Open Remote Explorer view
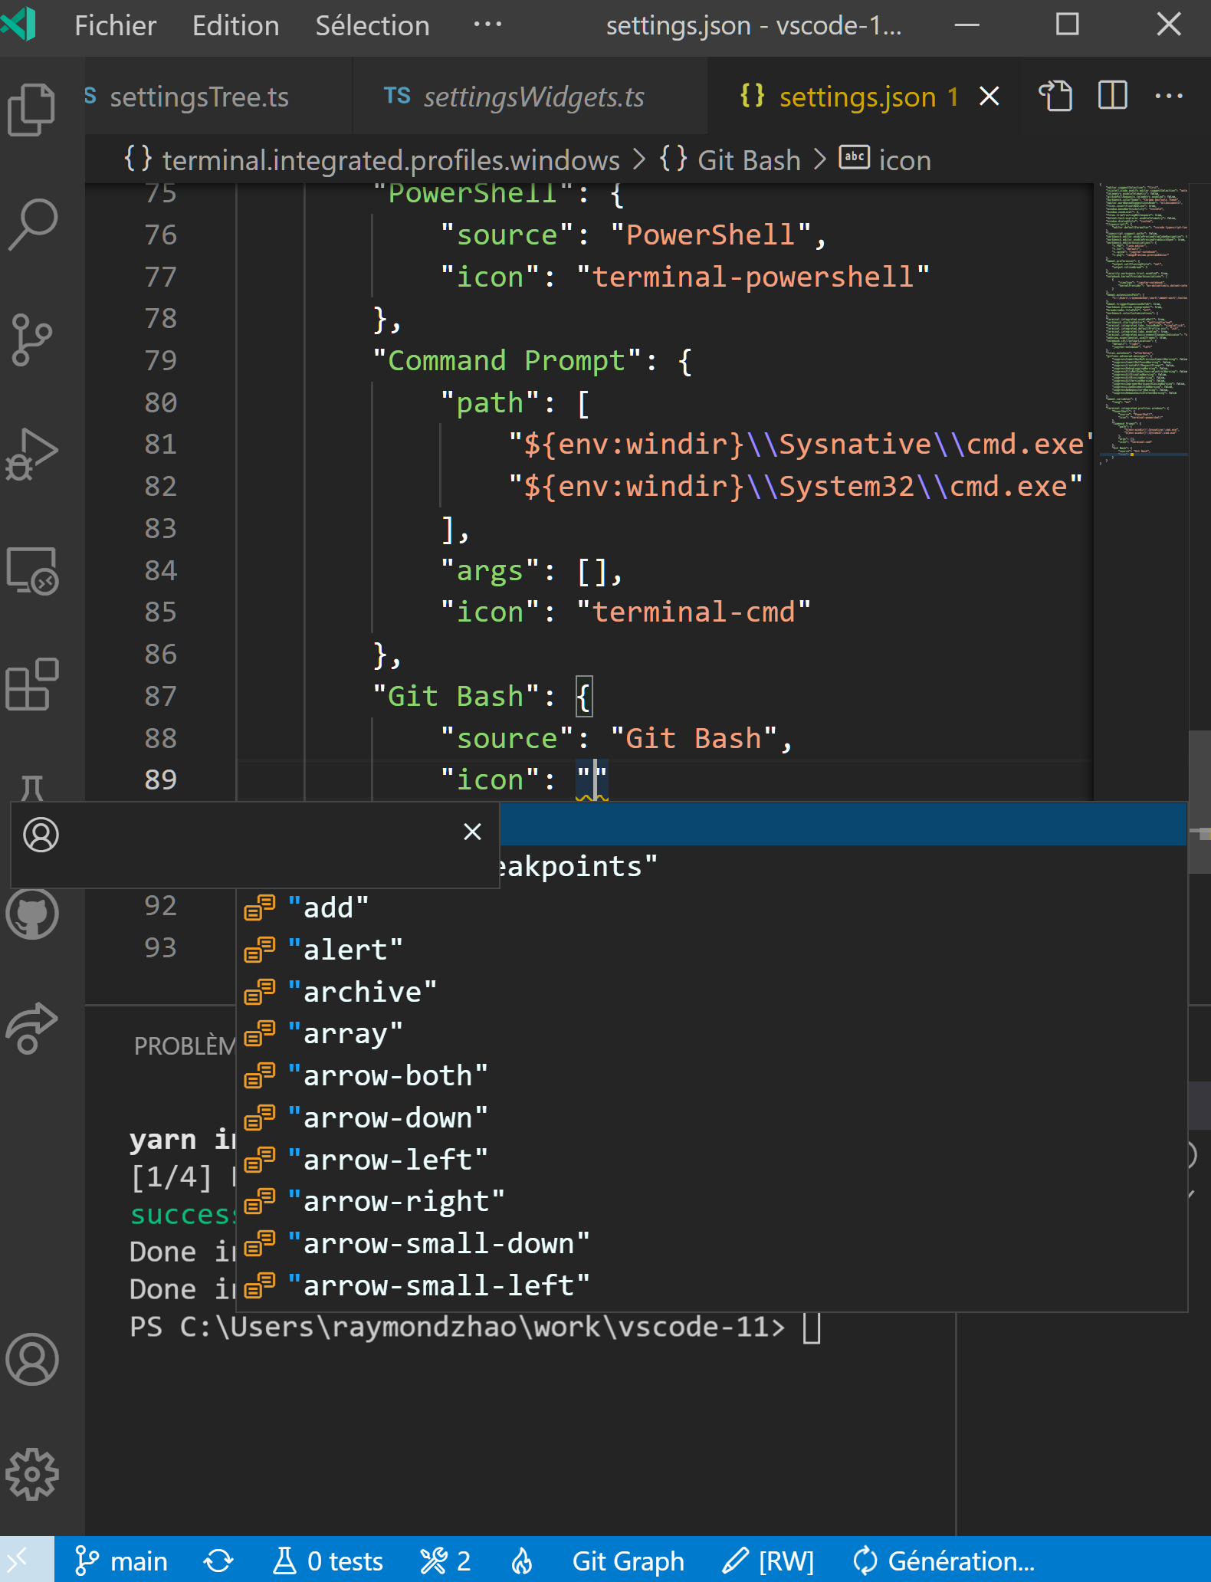This screenshot has height=1582, width=1211. click(31, 569)
